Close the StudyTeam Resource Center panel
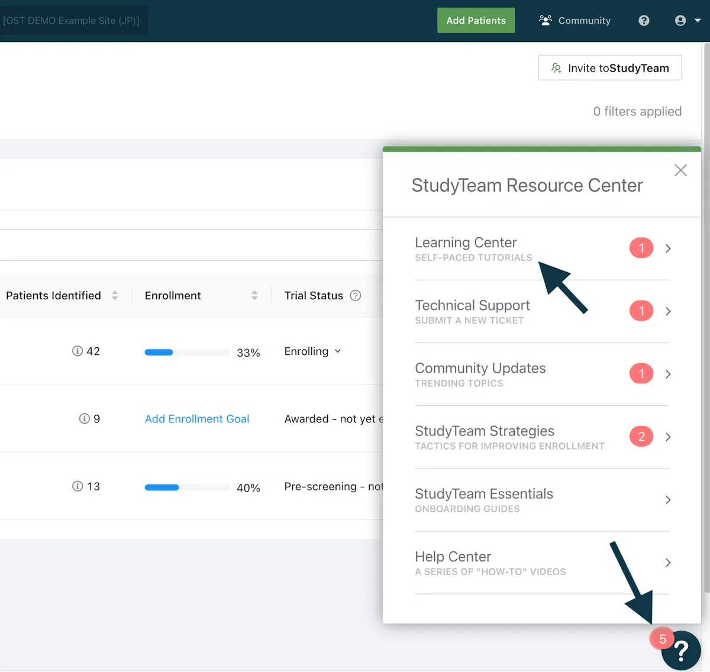Screen dimensions: 710x672 click(680, 170)
